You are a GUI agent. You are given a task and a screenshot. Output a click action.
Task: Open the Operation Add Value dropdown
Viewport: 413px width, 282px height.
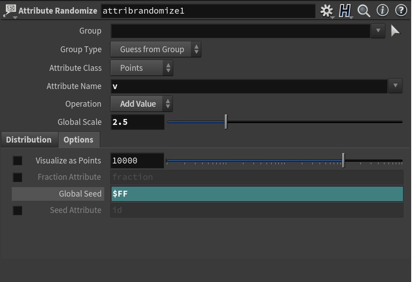141,104
